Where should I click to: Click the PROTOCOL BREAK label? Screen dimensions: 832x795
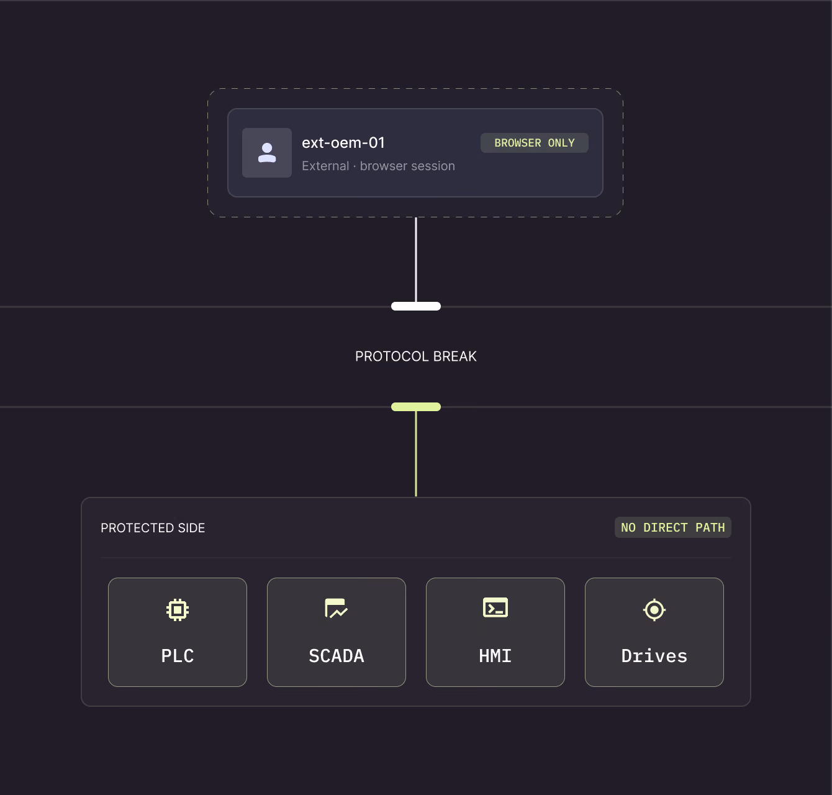[416, 357]
